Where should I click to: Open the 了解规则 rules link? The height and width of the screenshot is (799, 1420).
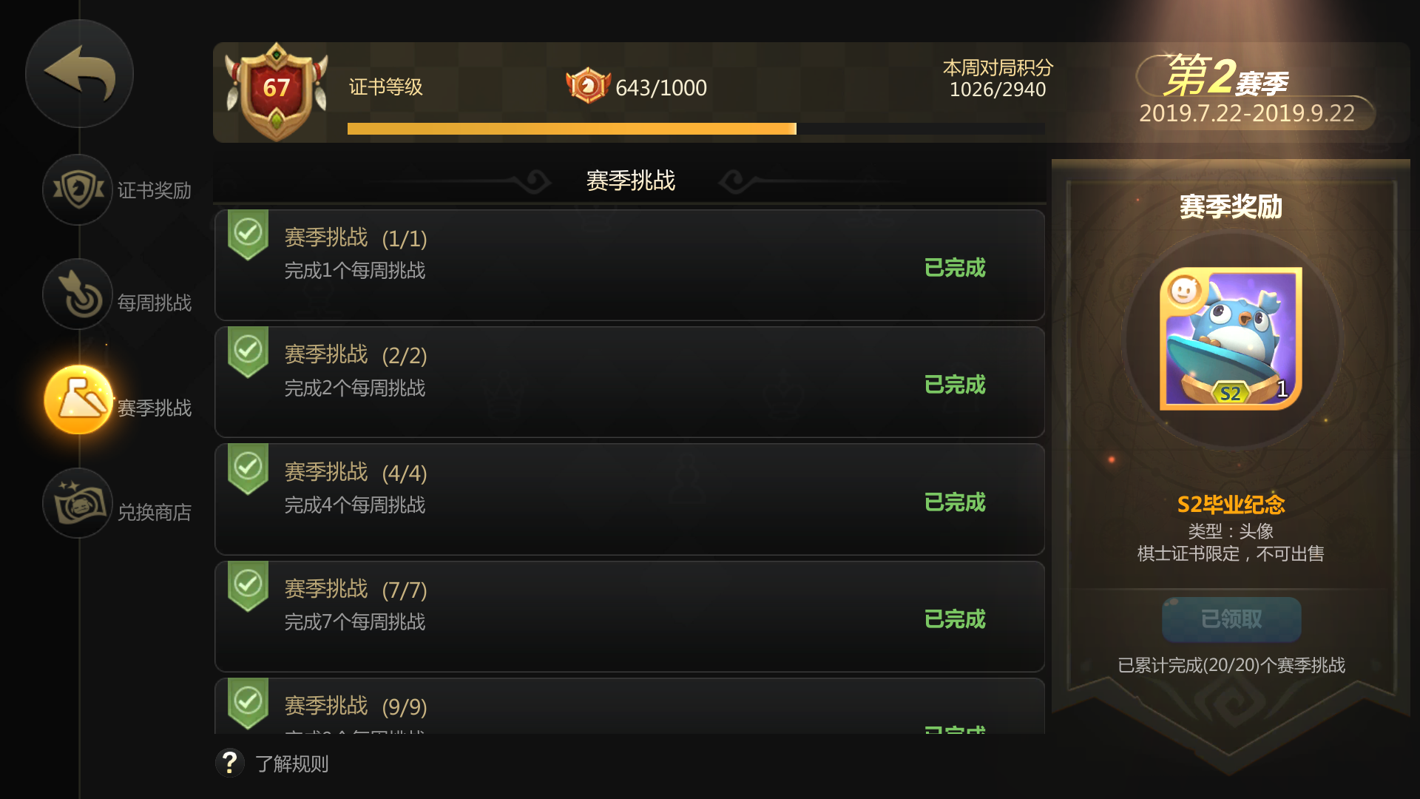[292, 763]
